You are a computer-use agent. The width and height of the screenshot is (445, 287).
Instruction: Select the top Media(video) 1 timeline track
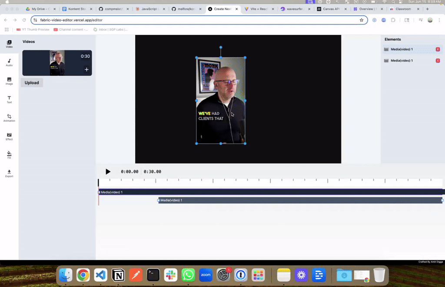coord(271,192)
